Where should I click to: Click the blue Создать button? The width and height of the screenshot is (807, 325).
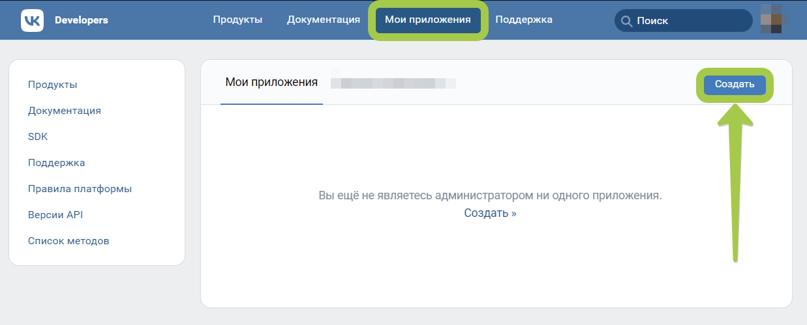(735, 84)
